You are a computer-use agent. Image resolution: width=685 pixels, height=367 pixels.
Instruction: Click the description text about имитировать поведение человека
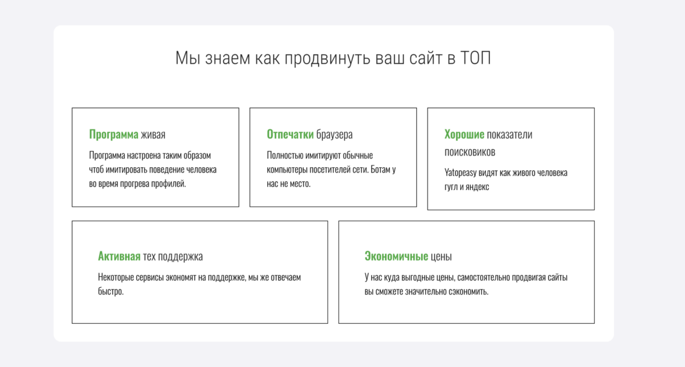(153, 170)
